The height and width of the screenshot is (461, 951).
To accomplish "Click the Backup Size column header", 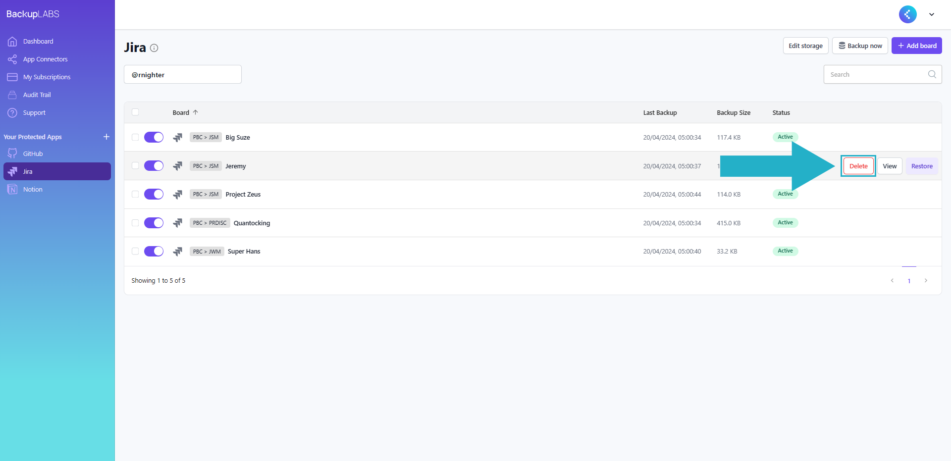I will click(x=734, y=113).
